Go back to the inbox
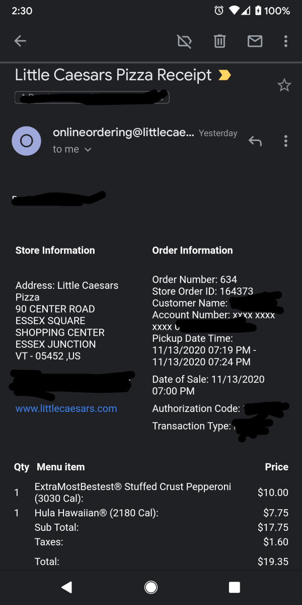Viewport: 302px width, 605px height. click(x=20, y=41)
